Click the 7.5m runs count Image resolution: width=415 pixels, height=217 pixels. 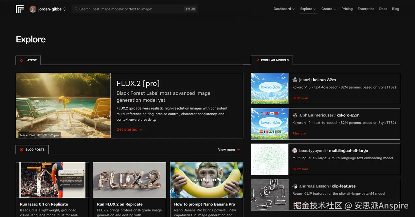coord(299,133)
